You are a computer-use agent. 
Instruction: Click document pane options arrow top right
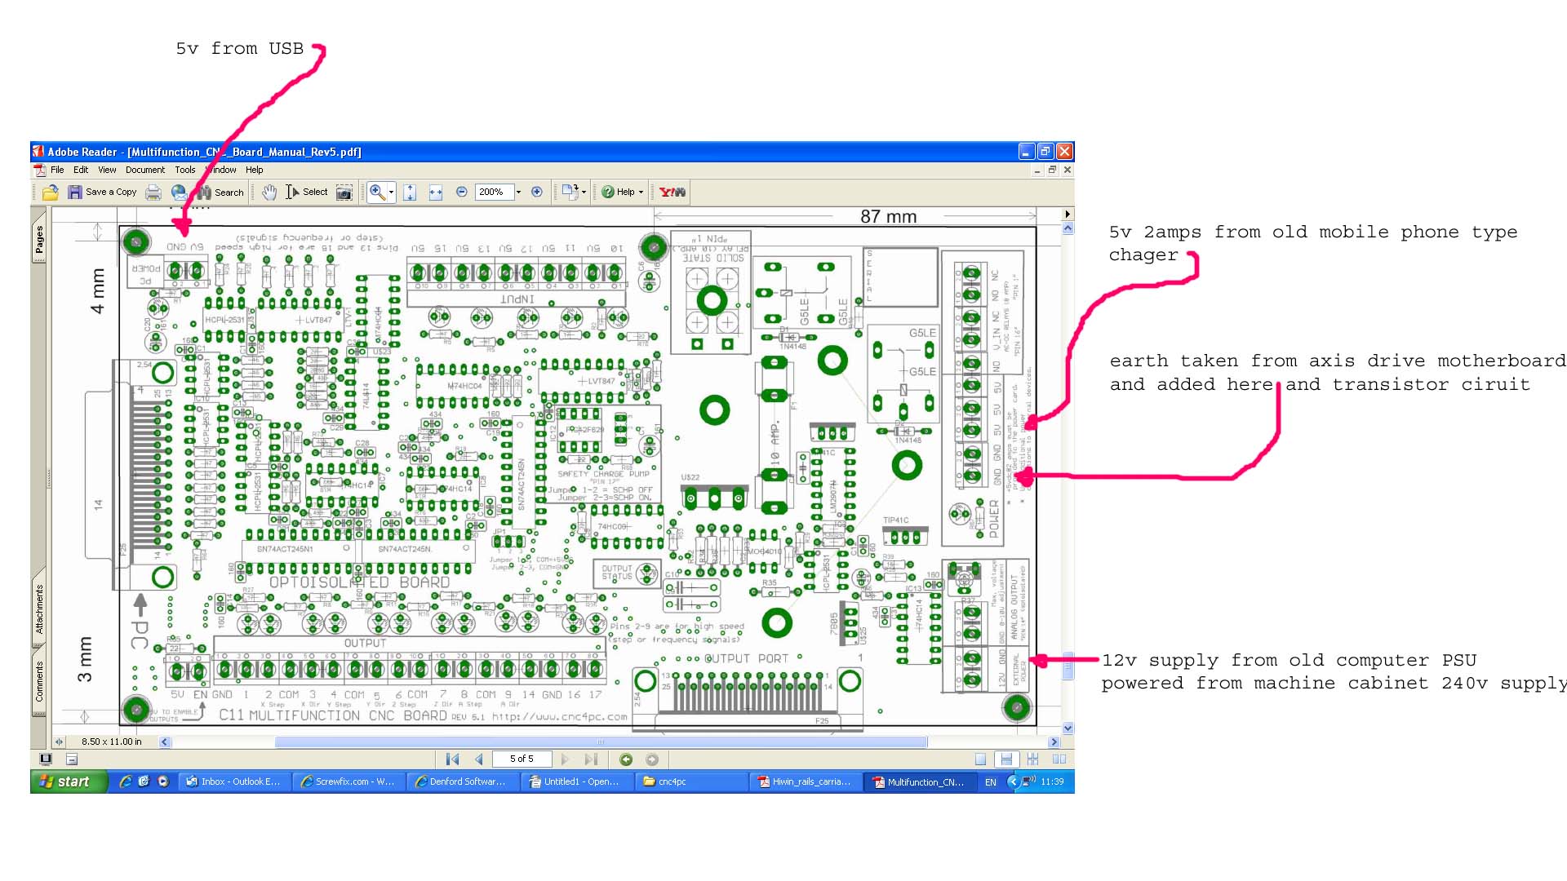(x=1068, y=215)
